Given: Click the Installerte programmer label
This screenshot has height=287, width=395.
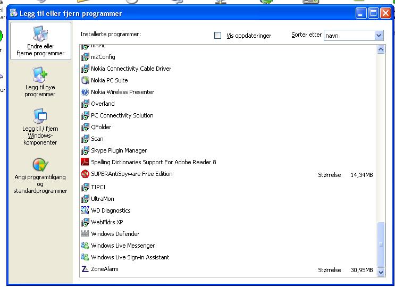Looking at the screenshot, I should [111, 34].
